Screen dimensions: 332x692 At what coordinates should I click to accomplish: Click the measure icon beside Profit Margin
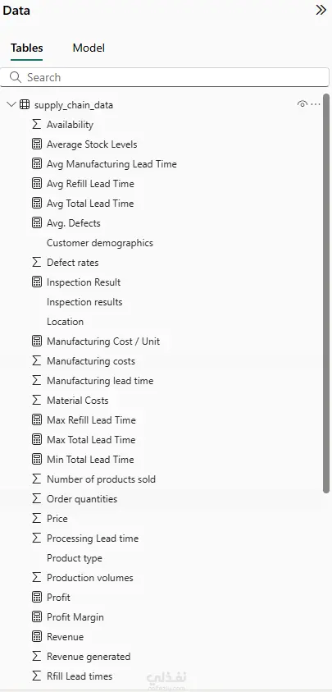click(x=37, y=617)
